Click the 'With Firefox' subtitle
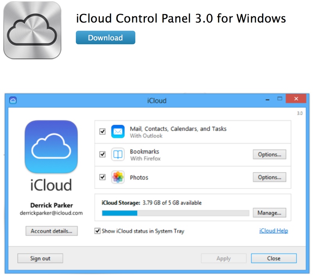This screenshot has height=277, width=313. 145,158
